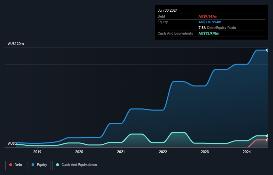
Task: Click the blue Equity end-point marker
Action: pos(267,50)
